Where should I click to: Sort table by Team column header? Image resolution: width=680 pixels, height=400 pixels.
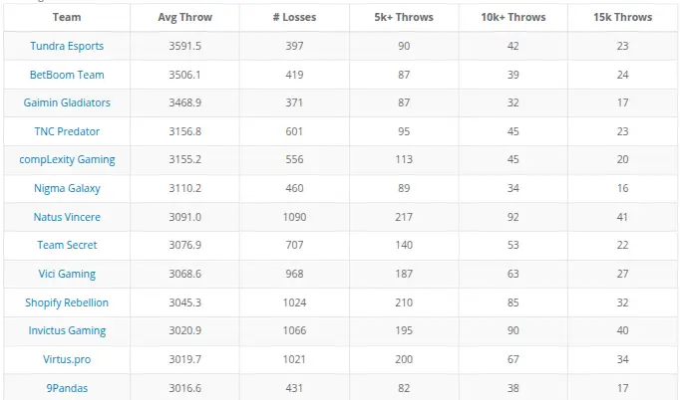pyautogui.click(x=67, y=17)
